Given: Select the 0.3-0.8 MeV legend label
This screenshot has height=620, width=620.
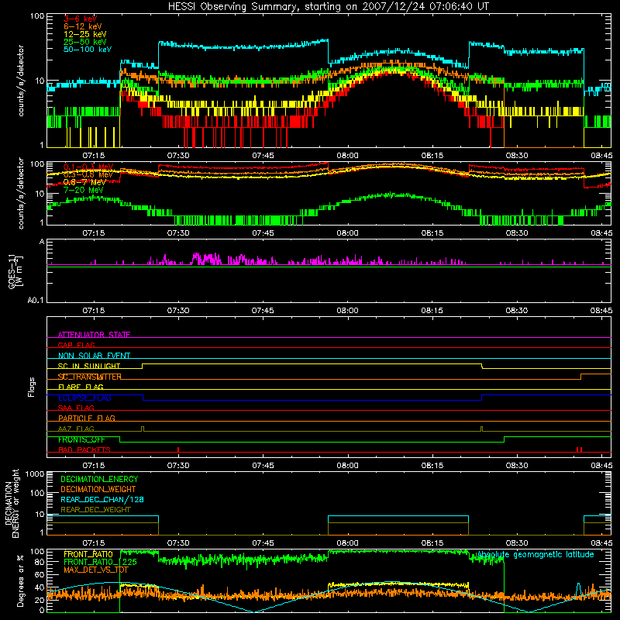Looking at the screenshot, I should 88,174.
